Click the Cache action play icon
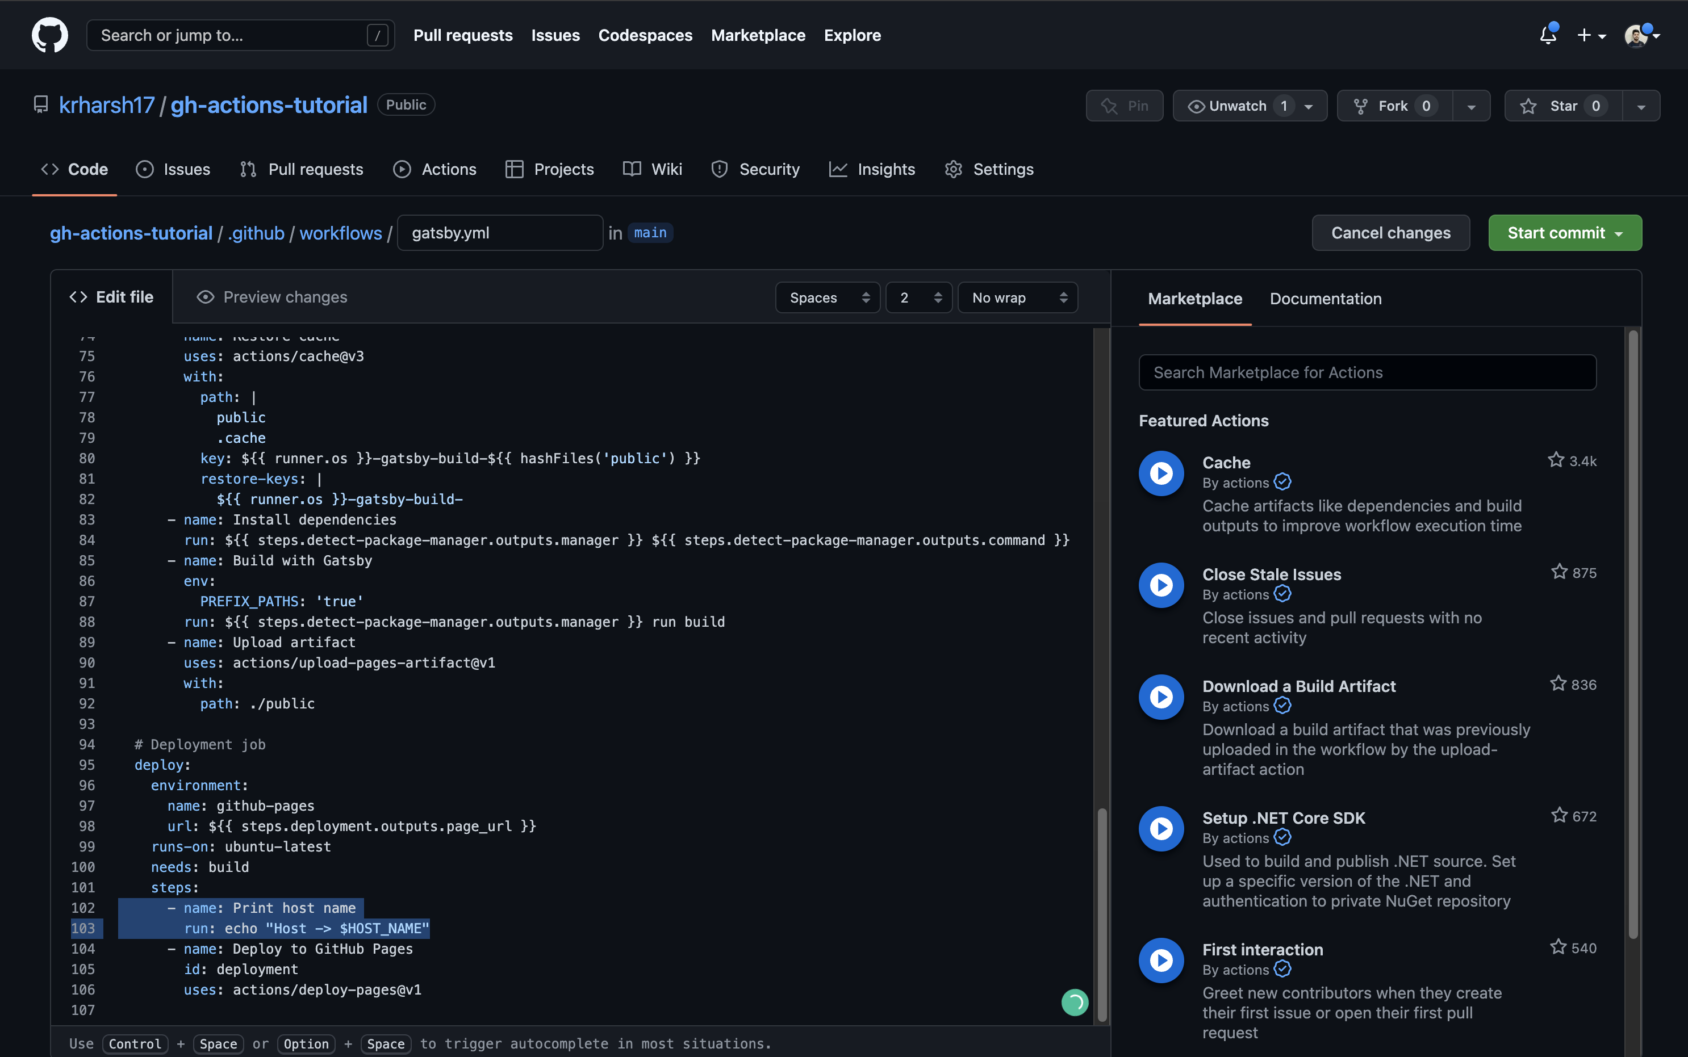This screenshot has height=1057, width=1688. 1161,473
